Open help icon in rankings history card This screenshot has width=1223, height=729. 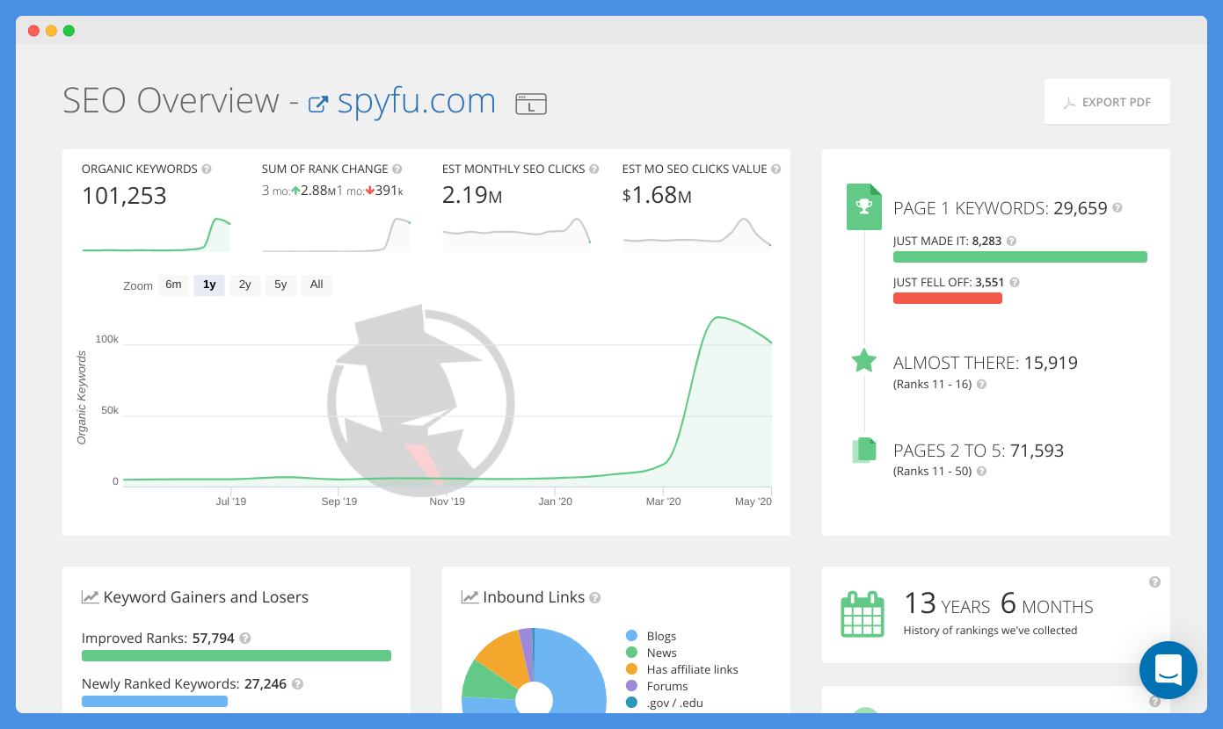click(1154, 581)
